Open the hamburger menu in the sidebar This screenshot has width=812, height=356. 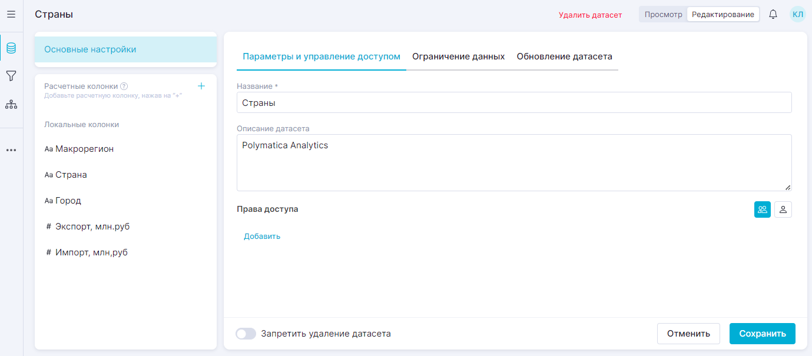coord(11,14)
